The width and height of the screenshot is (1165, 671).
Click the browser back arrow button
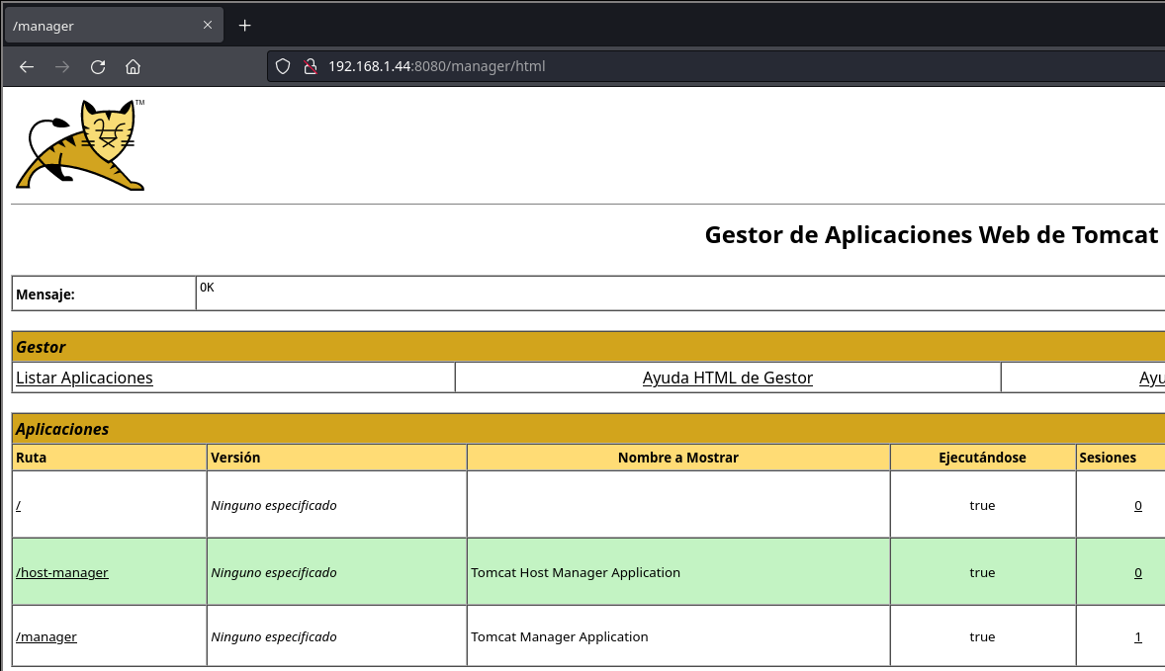[27, 67]
